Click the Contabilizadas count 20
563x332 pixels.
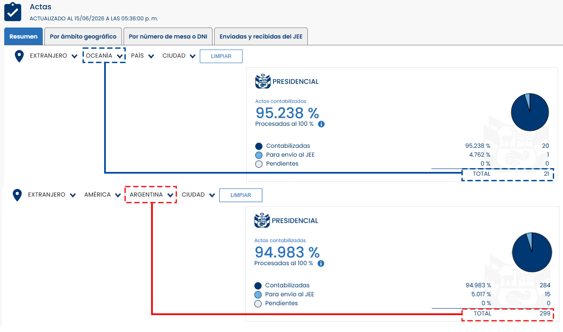coord(546,146)
